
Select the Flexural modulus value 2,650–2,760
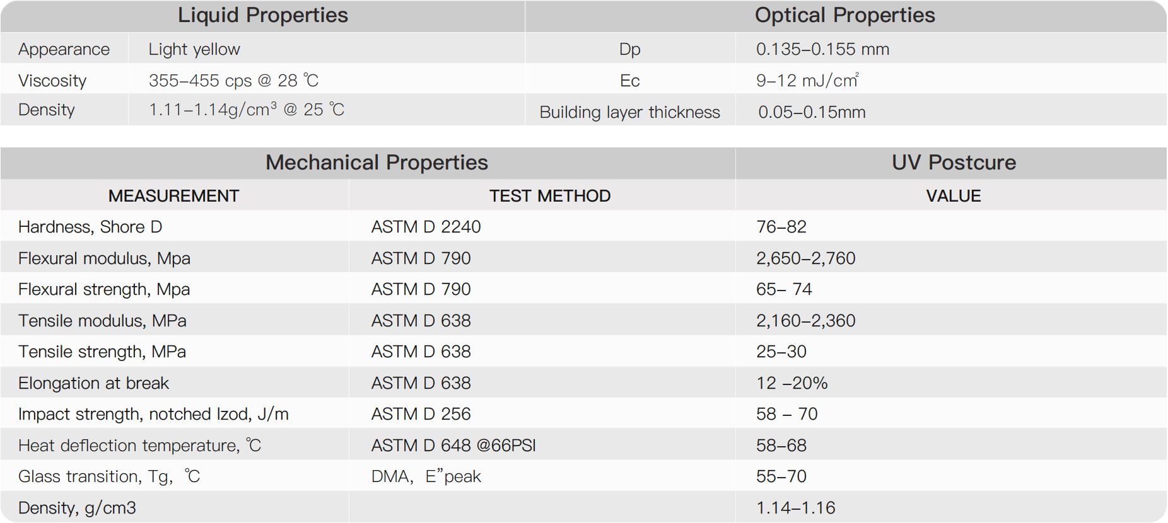point(805,258)
